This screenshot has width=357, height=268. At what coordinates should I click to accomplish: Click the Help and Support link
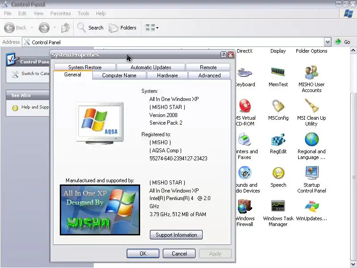tap(35, 107)
